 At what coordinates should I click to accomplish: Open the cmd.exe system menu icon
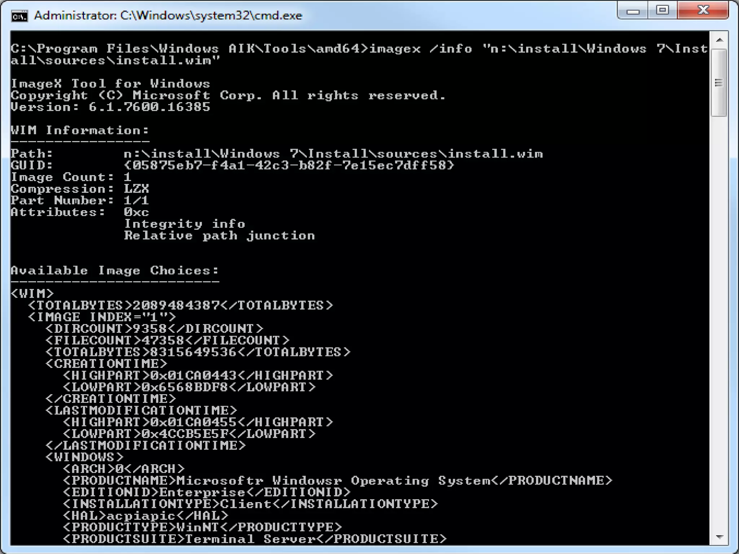tap(19, 16)
